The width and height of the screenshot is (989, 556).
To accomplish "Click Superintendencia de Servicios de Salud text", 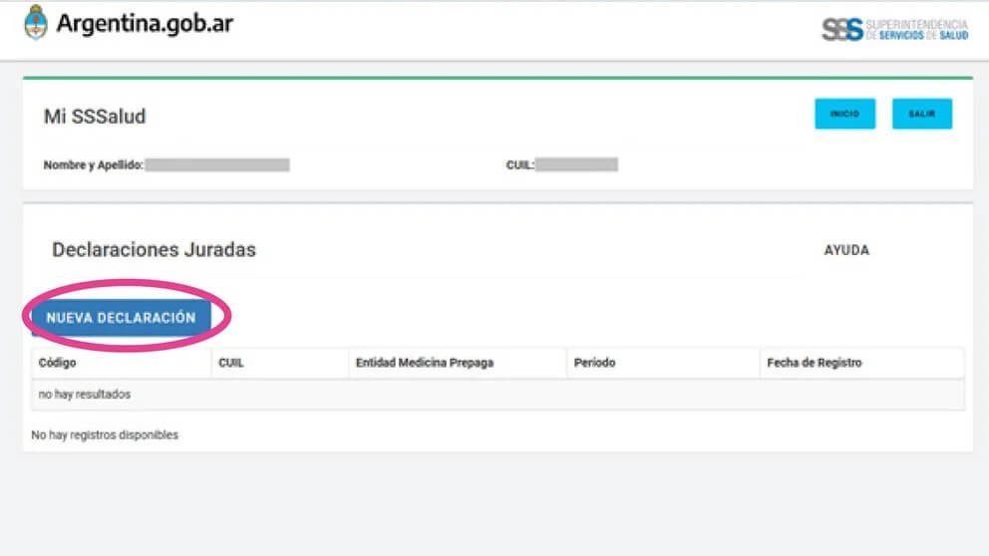I will [x=917, y=30].
